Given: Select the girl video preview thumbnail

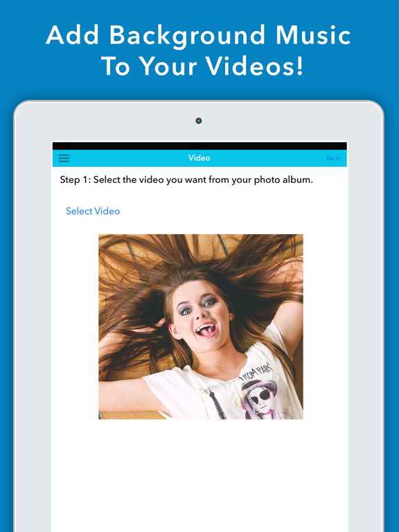Looking at the screenshot, I should [201, 327].
